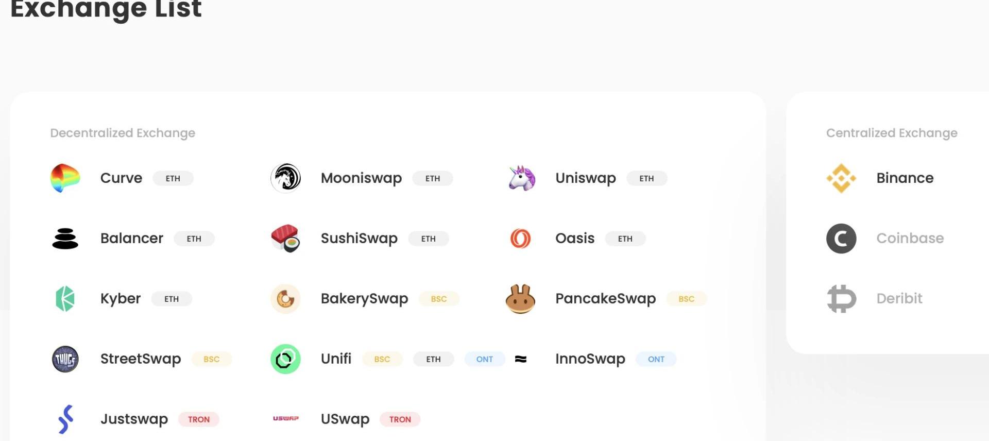Click the Binance gold diamond logo
The image size is (989, 441).
[841, 178]
